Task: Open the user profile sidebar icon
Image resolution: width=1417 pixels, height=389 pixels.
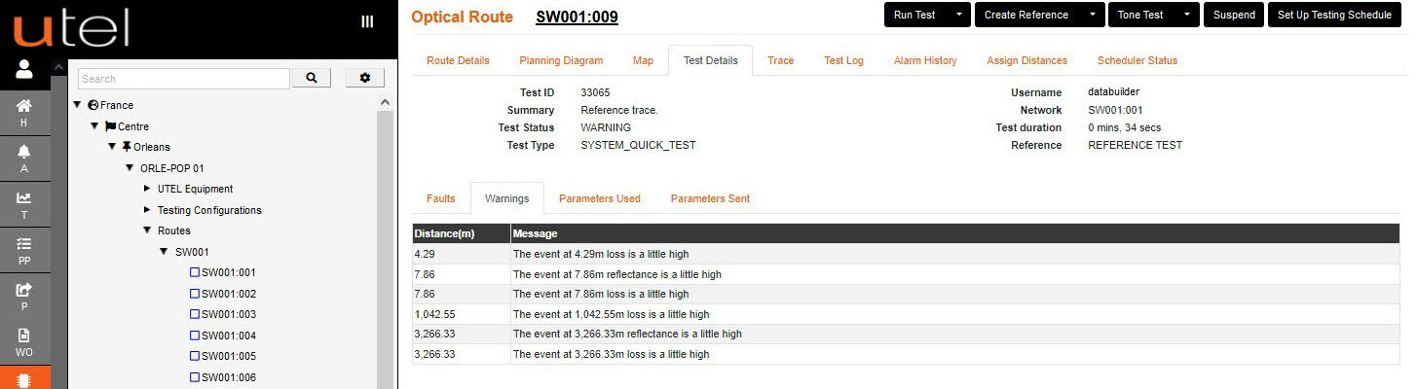Action: (x=24, y=69)
